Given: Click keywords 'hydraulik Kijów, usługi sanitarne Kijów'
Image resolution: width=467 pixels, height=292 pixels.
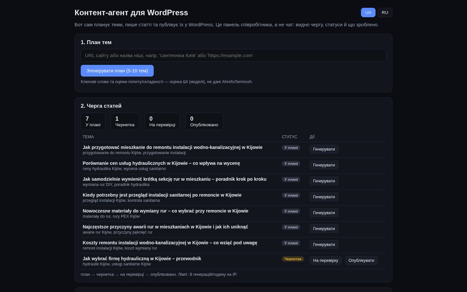Looking at the screenshot, I should [x=117, y=264].
